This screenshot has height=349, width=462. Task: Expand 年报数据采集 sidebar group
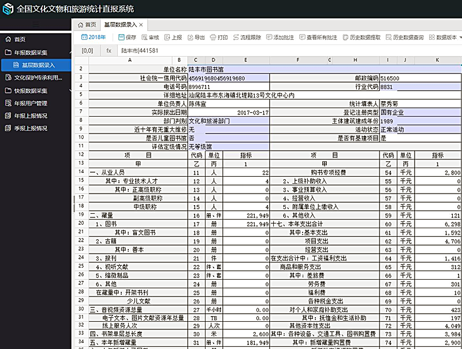31,53
